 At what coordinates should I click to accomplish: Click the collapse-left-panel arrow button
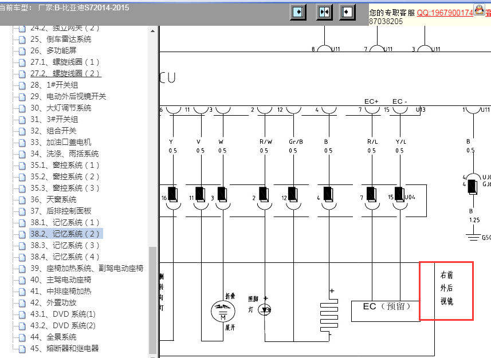347,12
